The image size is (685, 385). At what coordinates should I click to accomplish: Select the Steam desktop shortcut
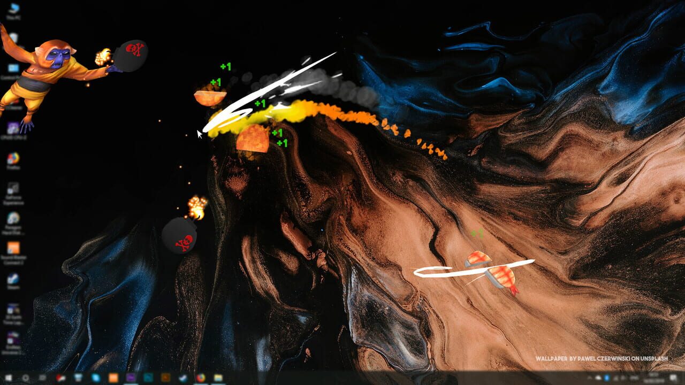[x=13, y=281]
